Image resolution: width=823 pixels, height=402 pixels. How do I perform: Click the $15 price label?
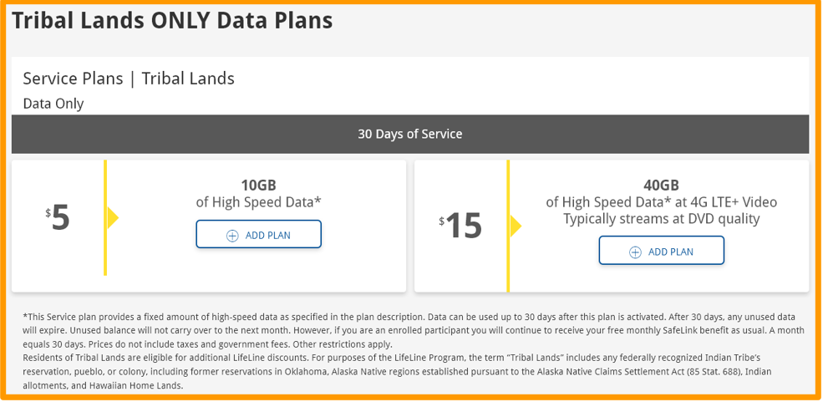tap(461, 226)
